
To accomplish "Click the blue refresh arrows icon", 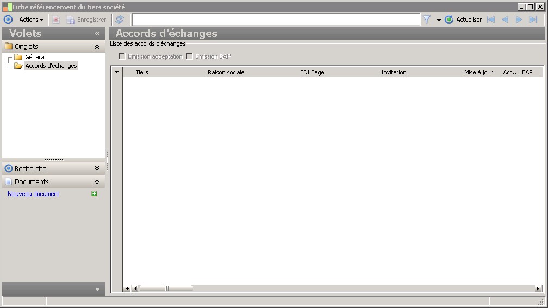I will [120, 20].
